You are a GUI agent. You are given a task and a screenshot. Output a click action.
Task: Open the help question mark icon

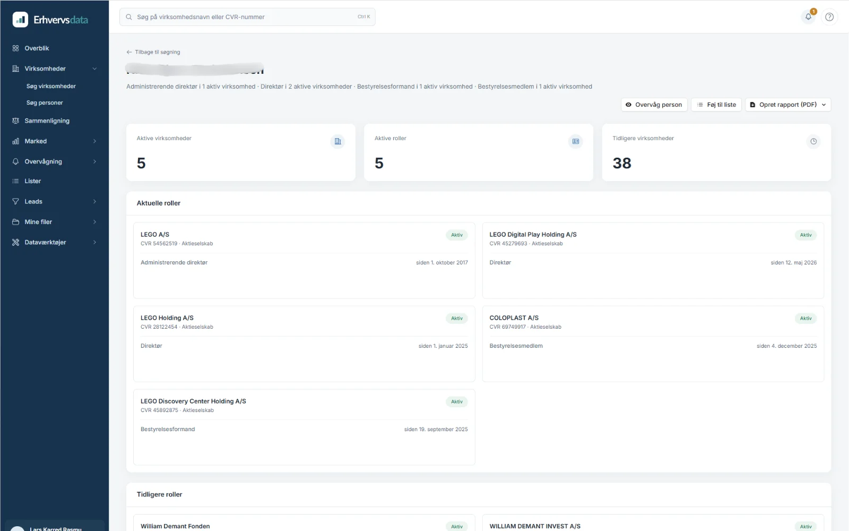[829, 16]
